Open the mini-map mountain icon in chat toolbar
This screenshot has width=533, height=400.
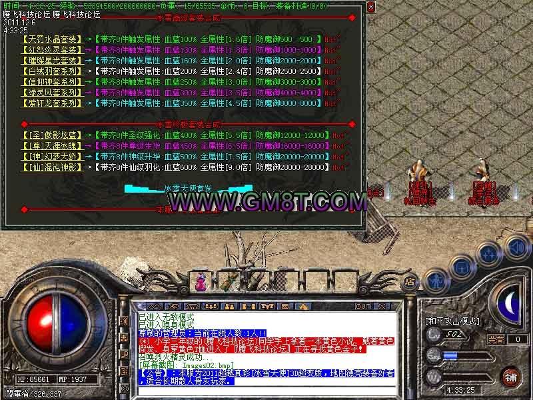click(x=154, y=307)
